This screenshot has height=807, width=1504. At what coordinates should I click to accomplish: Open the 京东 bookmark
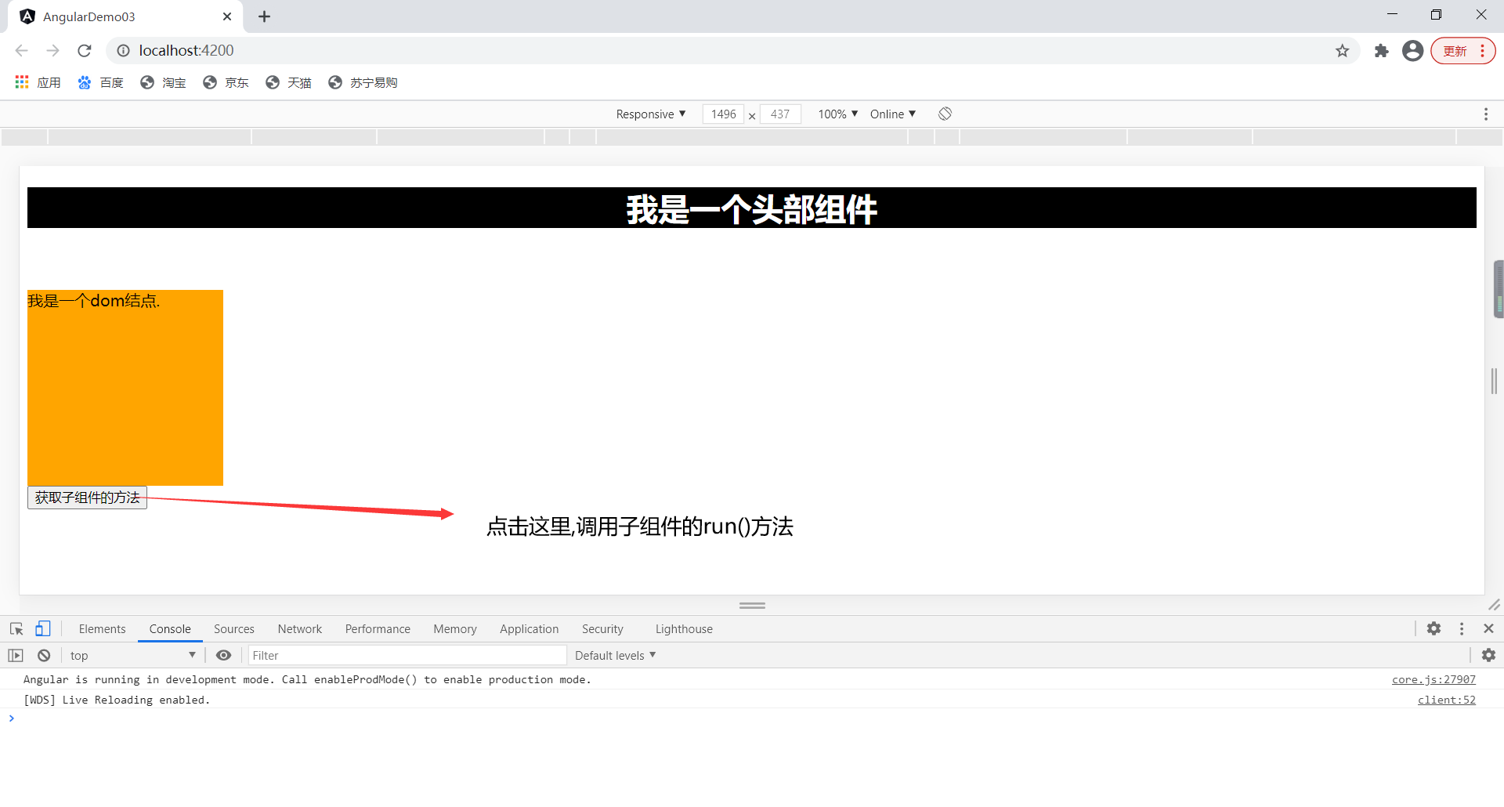[x=226, y=82]
